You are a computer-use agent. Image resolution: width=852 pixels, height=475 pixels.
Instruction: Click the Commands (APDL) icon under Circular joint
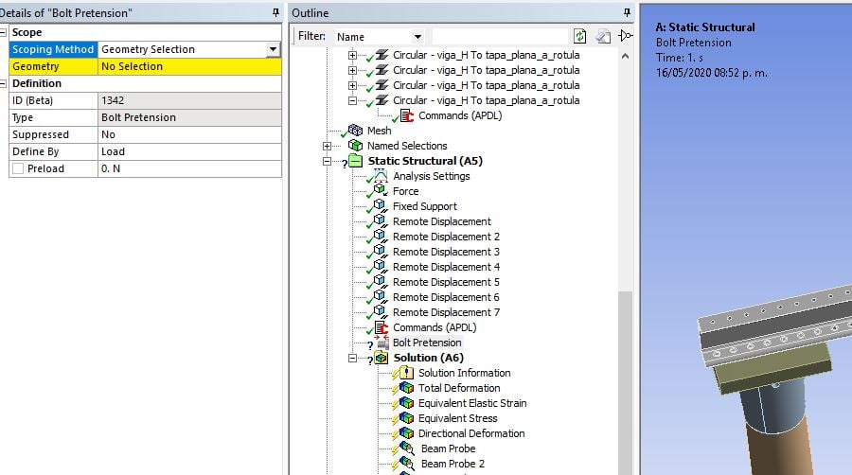406,115
